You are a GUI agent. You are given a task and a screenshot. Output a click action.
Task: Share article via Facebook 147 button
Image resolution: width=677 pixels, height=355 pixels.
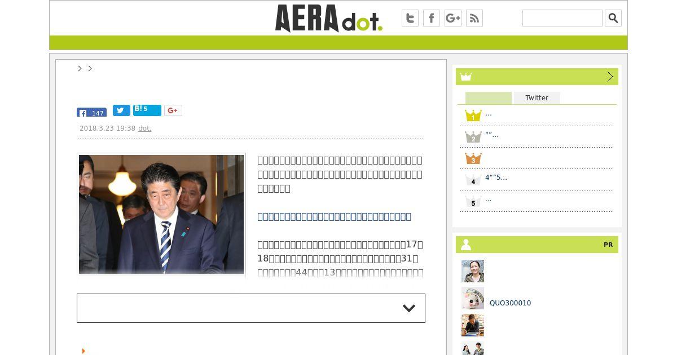coord(92,112)
